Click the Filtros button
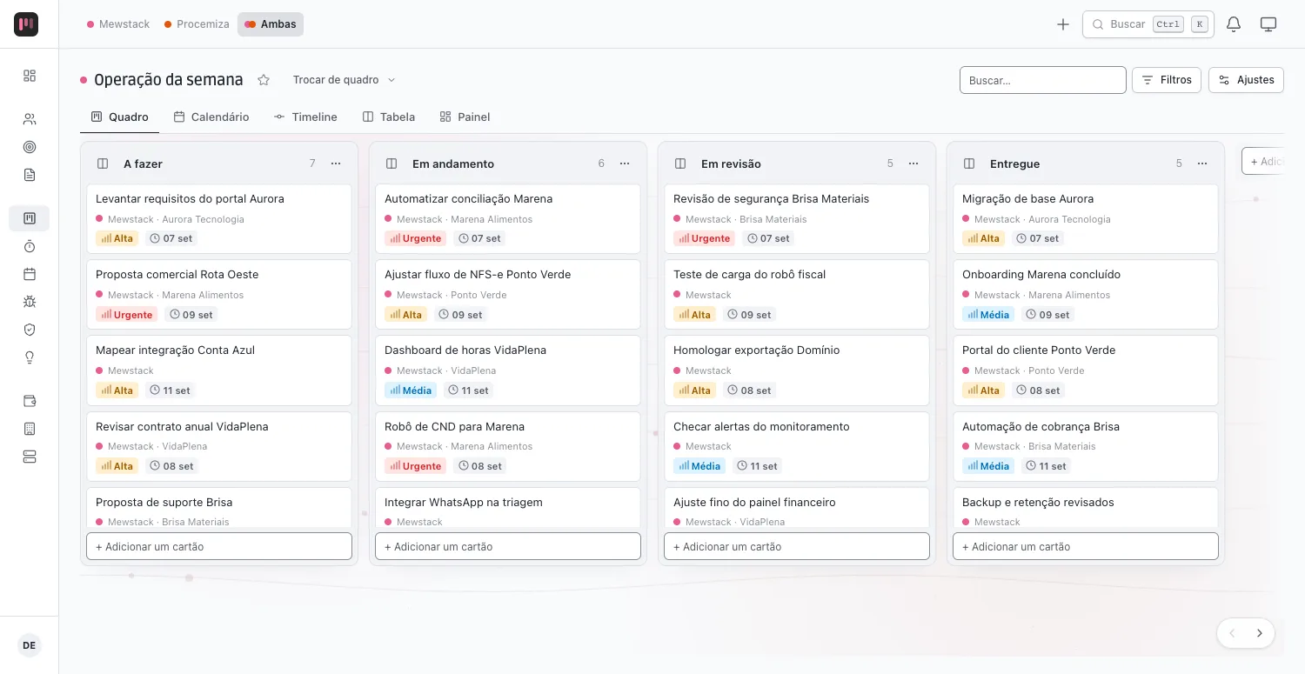 1167,80
